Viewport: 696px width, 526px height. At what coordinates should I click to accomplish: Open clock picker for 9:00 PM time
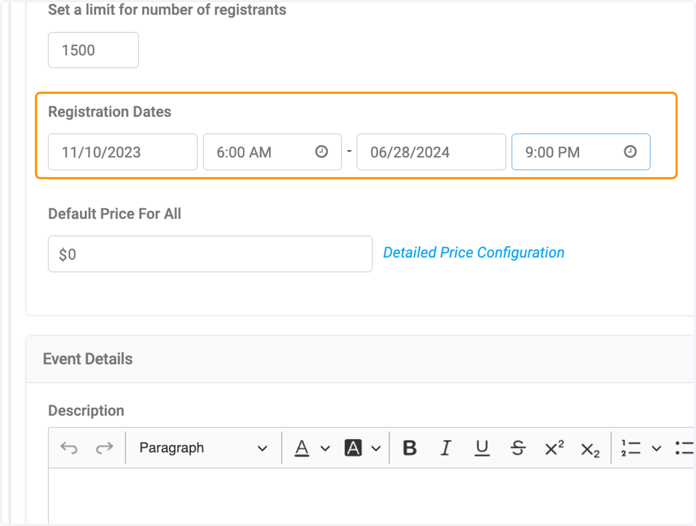630,152
